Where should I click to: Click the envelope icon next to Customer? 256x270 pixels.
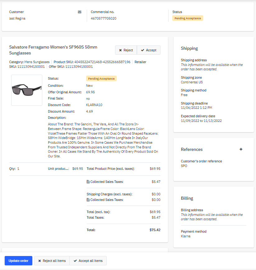tap(80, 12)
